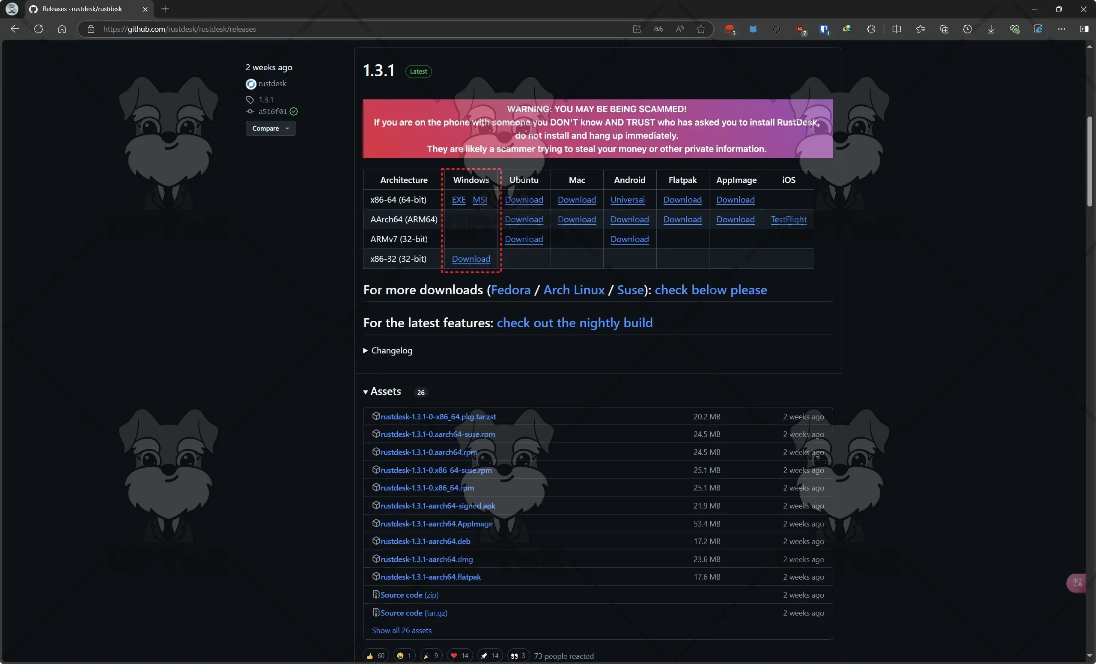Screen dimensions: 1096x664
Task: Download Mac AArch64 build
Action: point(576,219)
